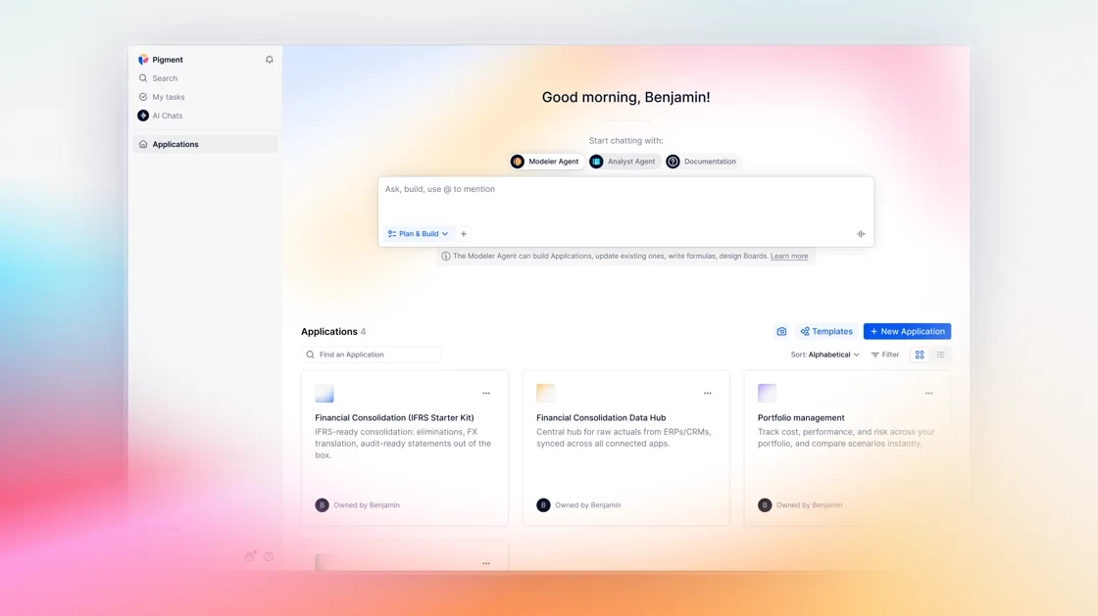Open the Learn more link

pos(788,256)
